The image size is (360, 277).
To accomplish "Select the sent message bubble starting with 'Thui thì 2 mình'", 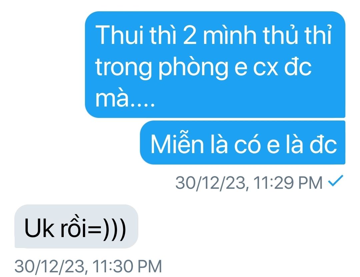I will [x=215, y=65].
